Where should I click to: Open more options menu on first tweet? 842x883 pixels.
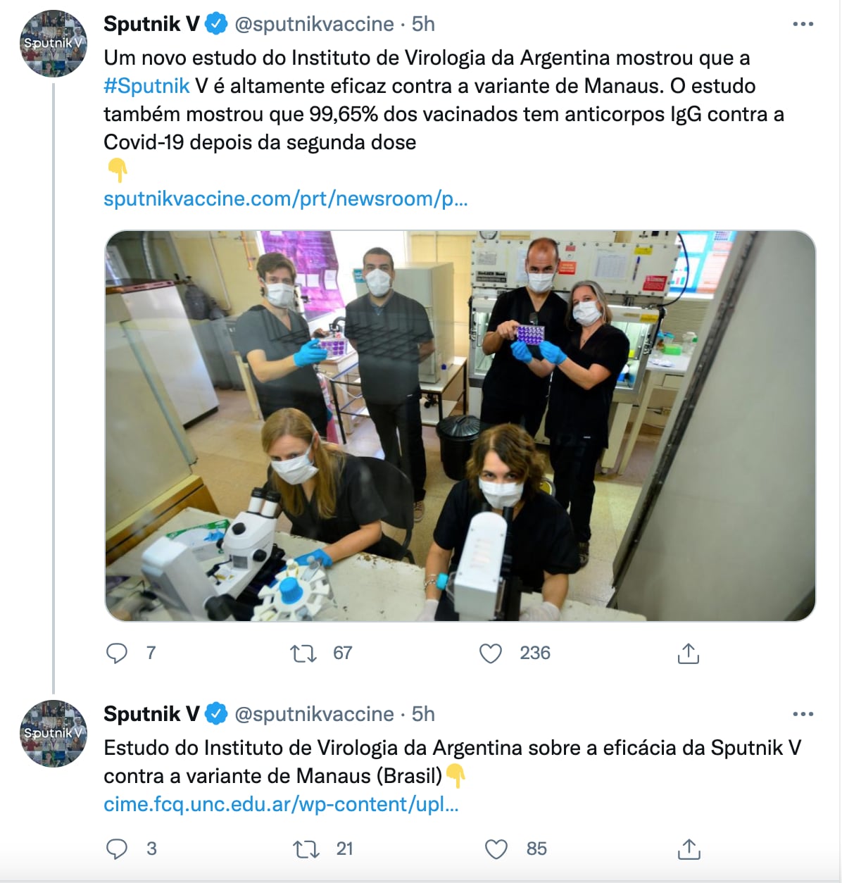tap(803, 24)
